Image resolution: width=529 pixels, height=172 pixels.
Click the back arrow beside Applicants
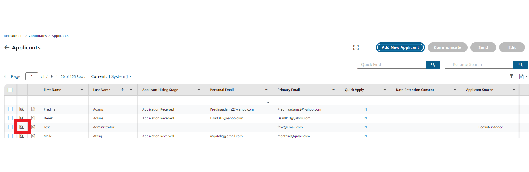pyautogui.click(x=7, y=47)
